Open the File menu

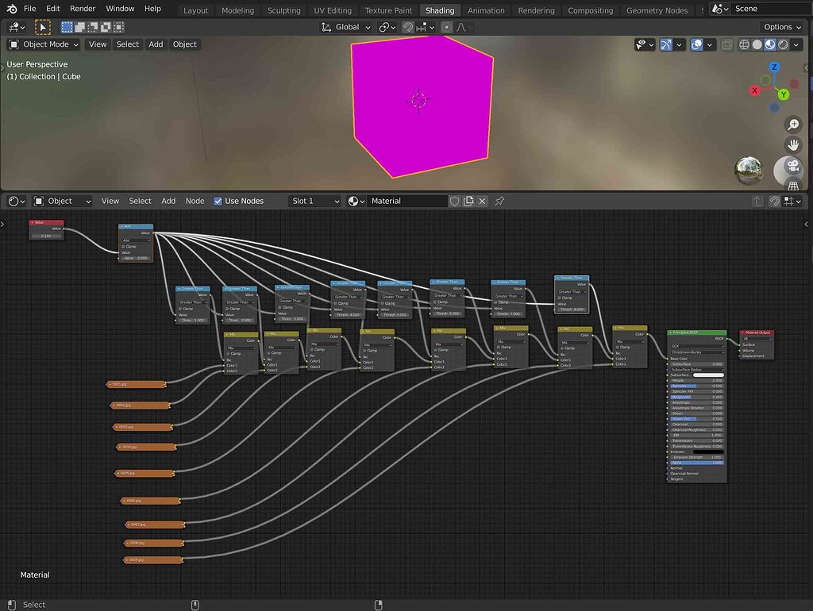point(30,9)
